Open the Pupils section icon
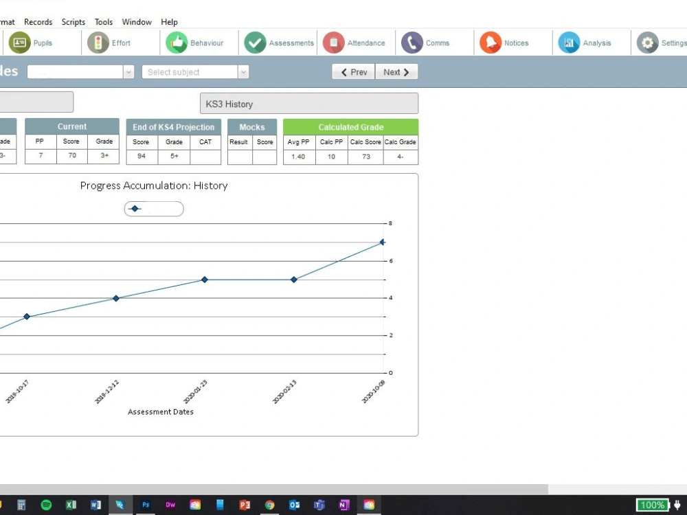Viewport: 687px width, 515px height. 20,43
